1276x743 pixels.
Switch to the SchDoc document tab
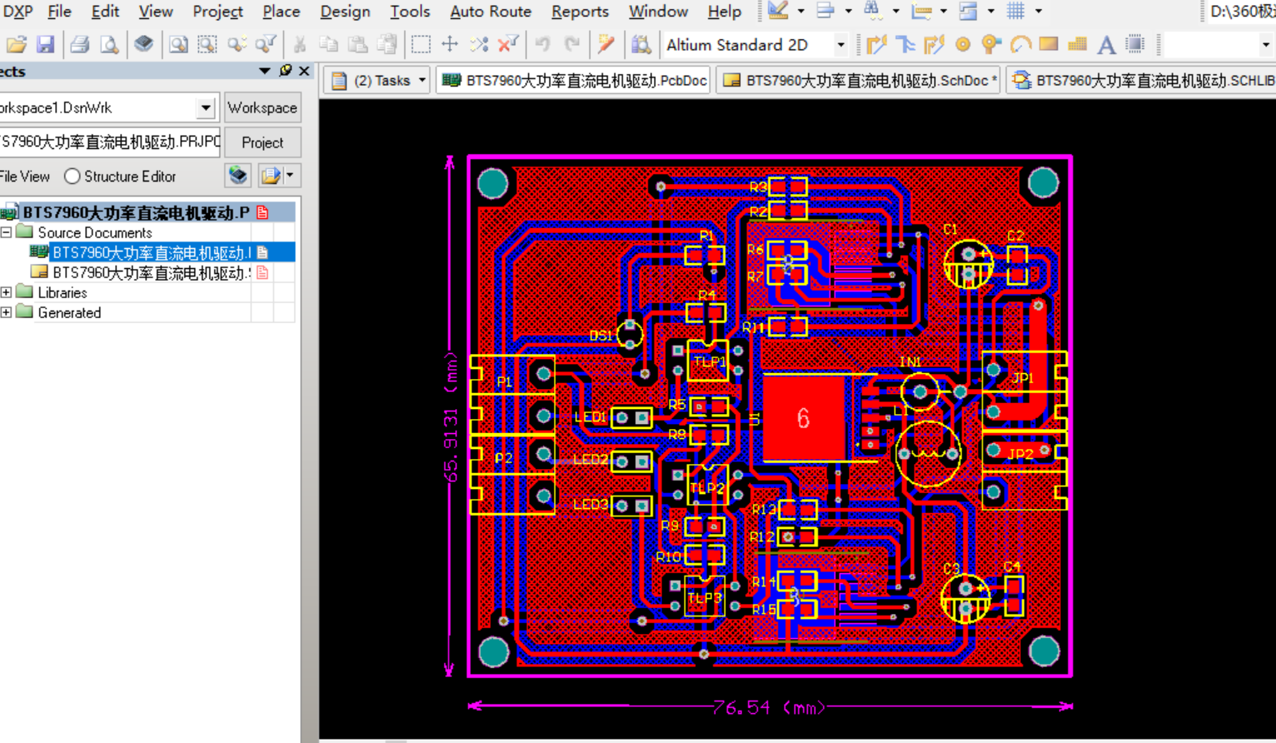(860, 81)
